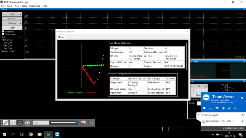The height and width of the screenshot is (138, 246).
Task: Click the loop exposures icon
Action: click(x=13, y=122)
